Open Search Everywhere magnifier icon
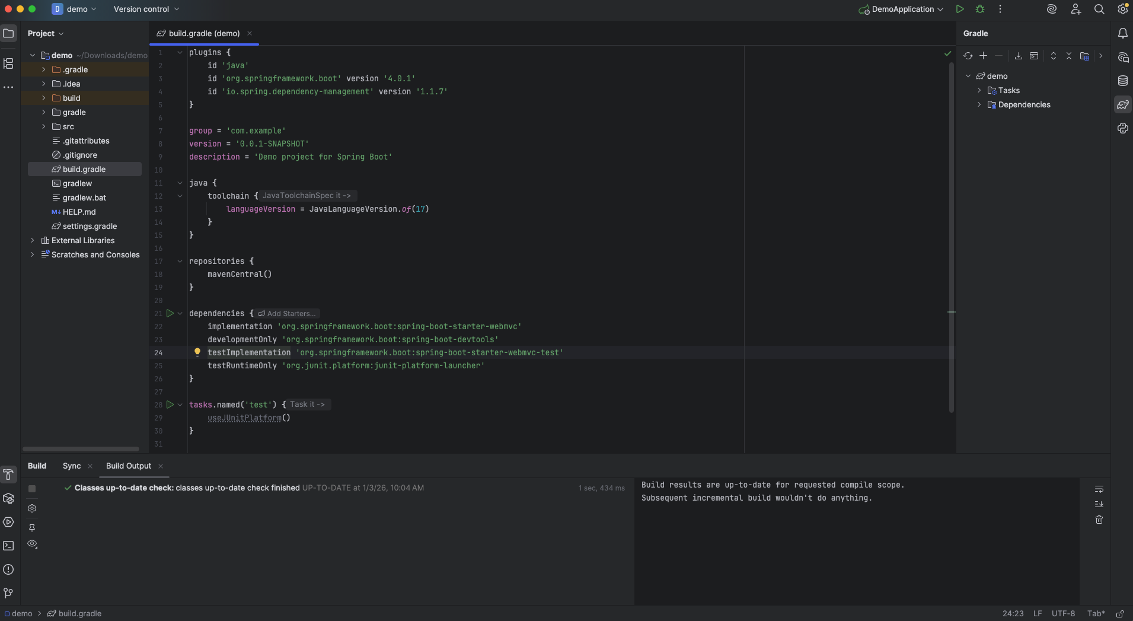The image size is (1133, 621). (1099, 9)
